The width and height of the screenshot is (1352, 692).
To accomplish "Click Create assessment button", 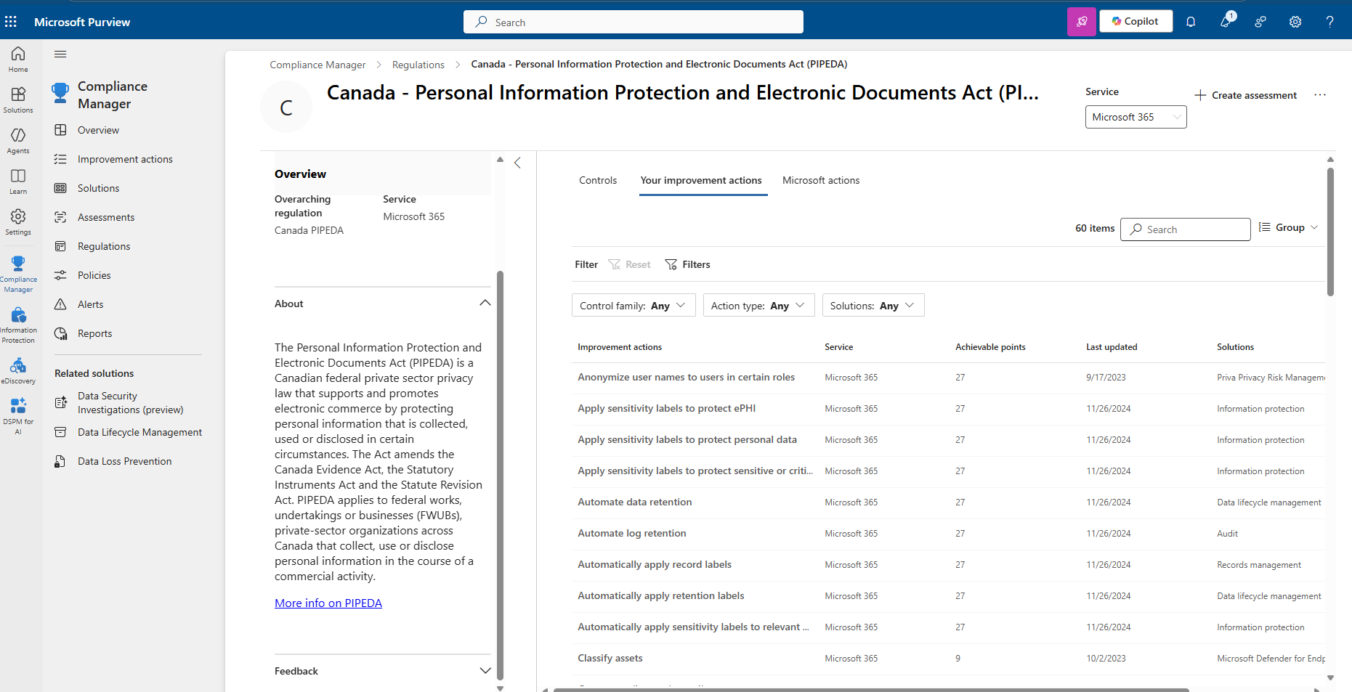I will click(1246, 95).
